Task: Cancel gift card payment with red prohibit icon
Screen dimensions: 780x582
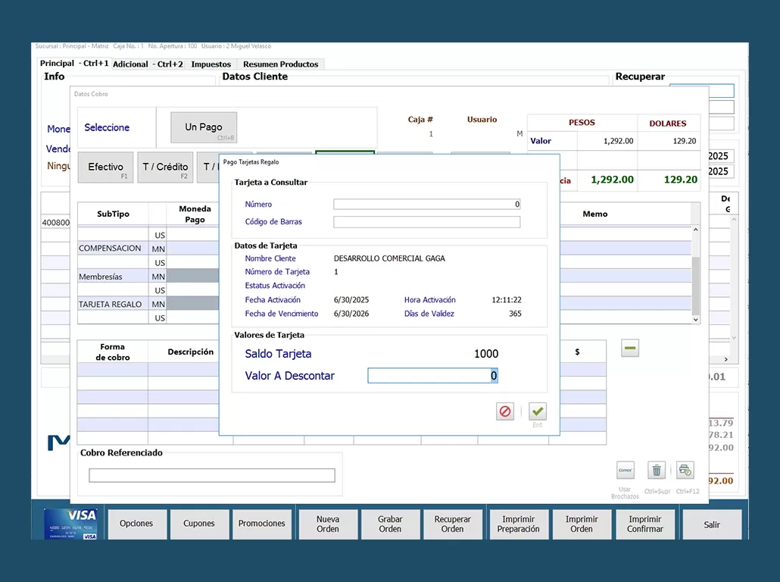Action: [x=505, y=411]
